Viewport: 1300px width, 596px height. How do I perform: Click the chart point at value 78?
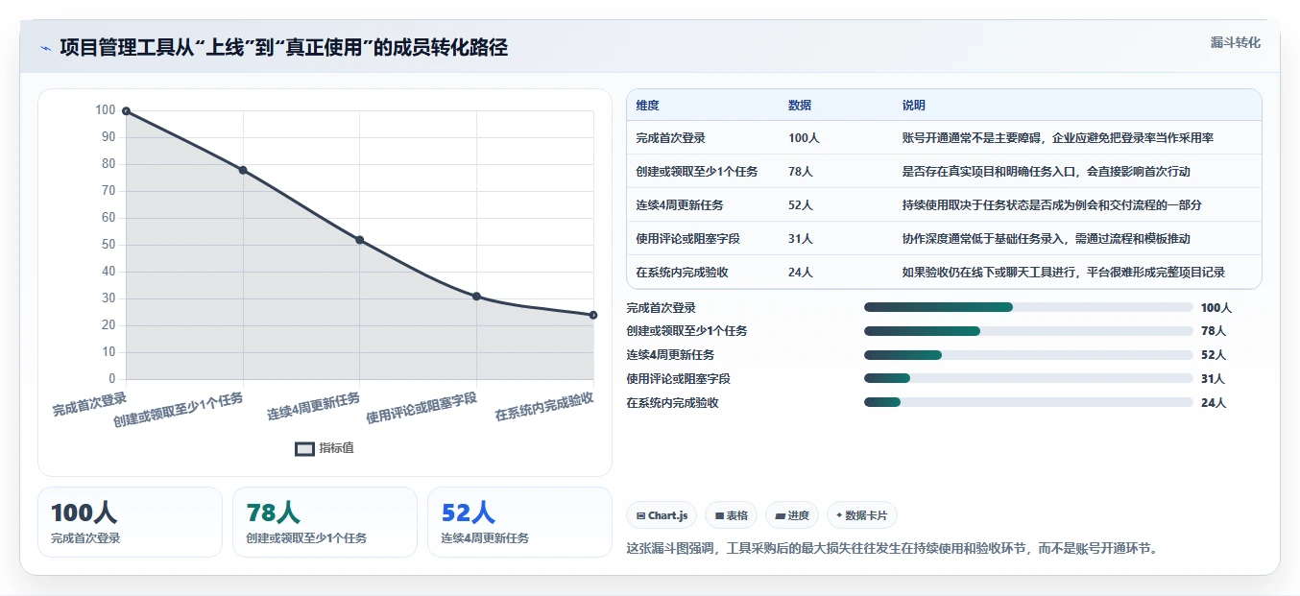(243, 170)
